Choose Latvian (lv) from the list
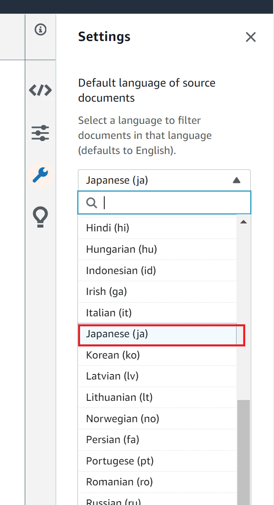This screenshot has height=505, width=274. [x=157, y=376]
